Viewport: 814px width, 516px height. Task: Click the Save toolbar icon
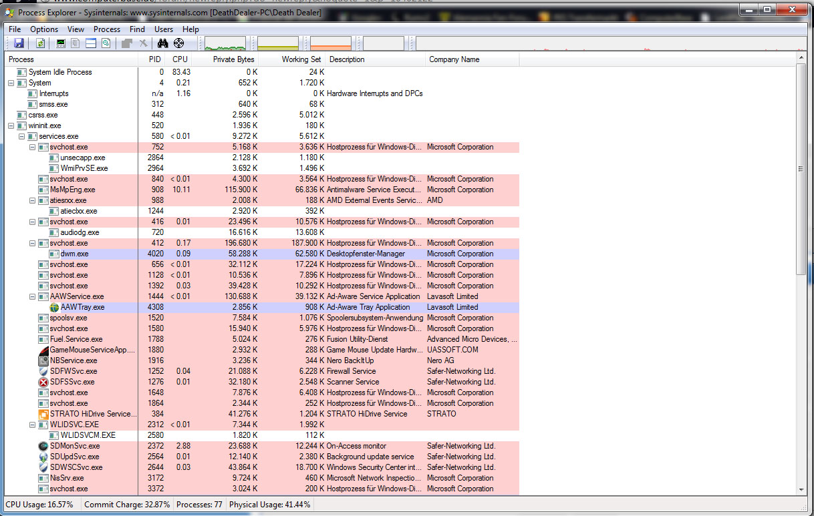coord(19,43)
